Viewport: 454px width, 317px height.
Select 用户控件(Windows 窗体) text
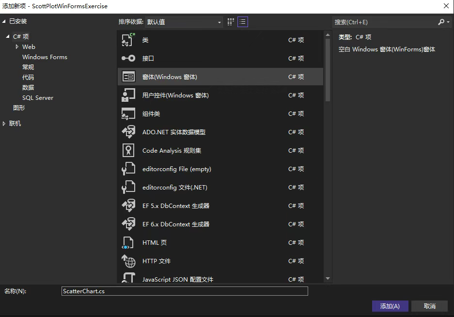[175, 95]
